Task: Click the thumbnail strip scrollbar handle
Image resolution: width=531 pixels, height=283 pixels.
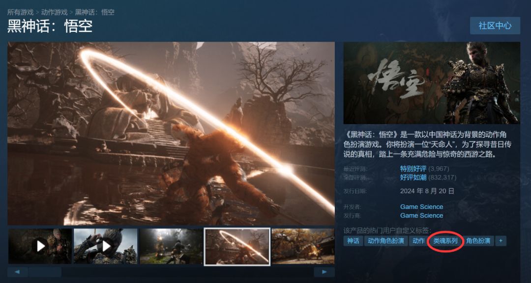Action: (45, 272)
